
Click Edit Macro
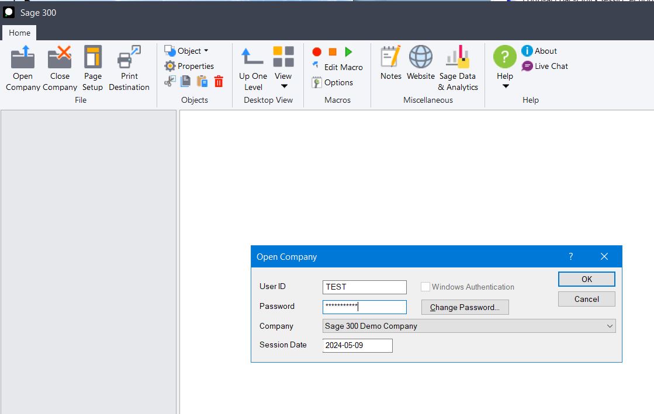[337, 67]
